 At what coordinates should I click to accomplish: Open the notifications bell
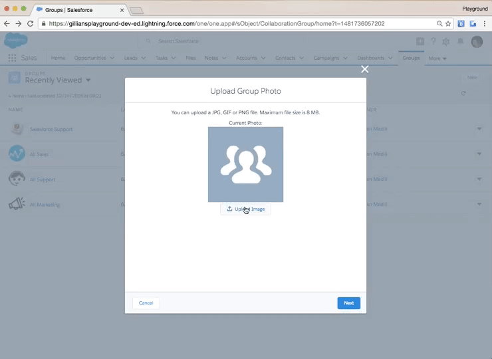[460, 41]
